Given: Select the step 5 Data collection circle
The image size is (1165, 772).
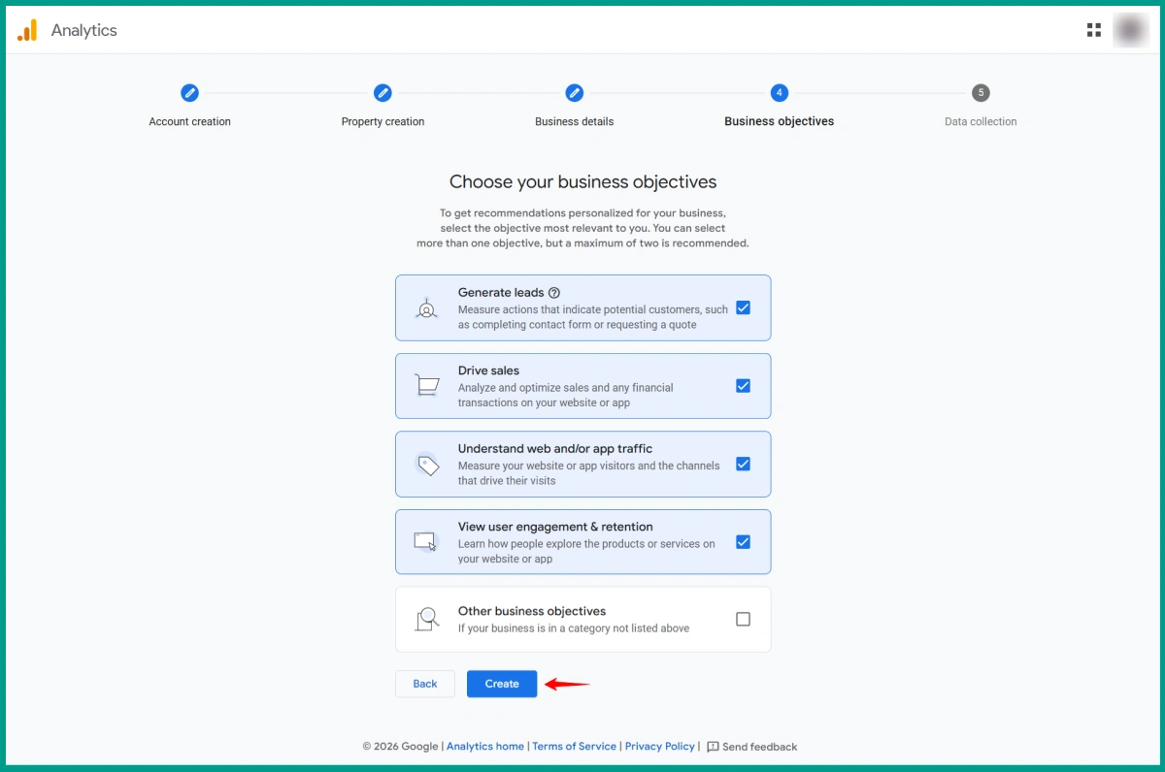Looking at the screenshot, I should coord(981,93).
